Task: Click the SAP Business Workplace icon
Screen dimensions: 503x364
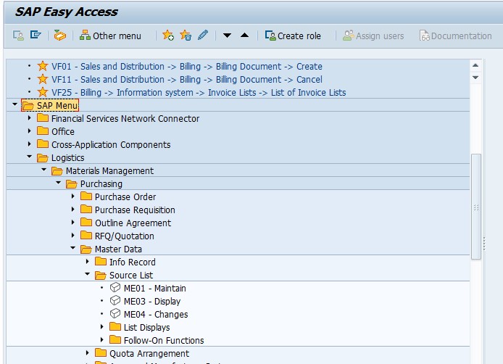Action: click(59, 36)
